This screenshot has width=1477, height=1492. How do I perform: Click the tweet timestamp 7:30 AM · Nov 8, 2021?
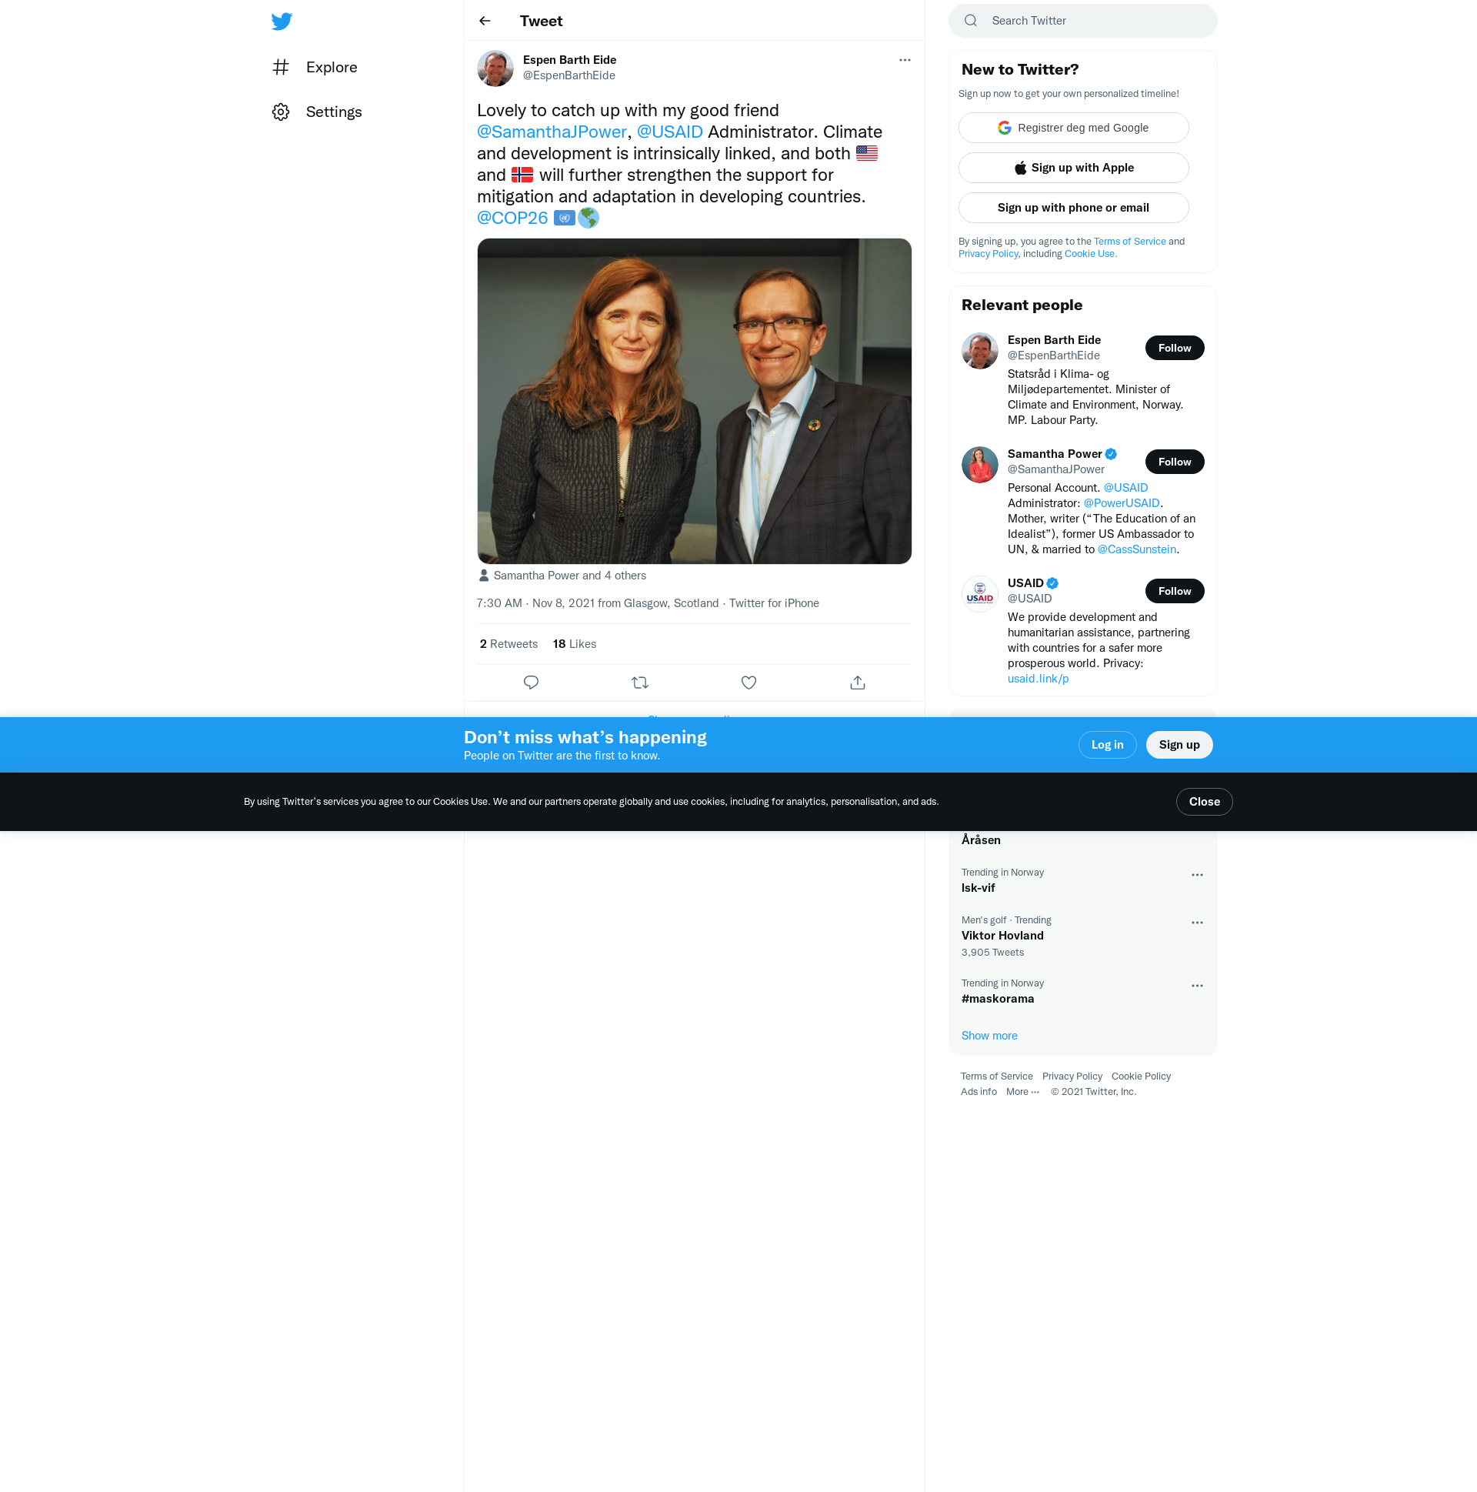[535, 604]
